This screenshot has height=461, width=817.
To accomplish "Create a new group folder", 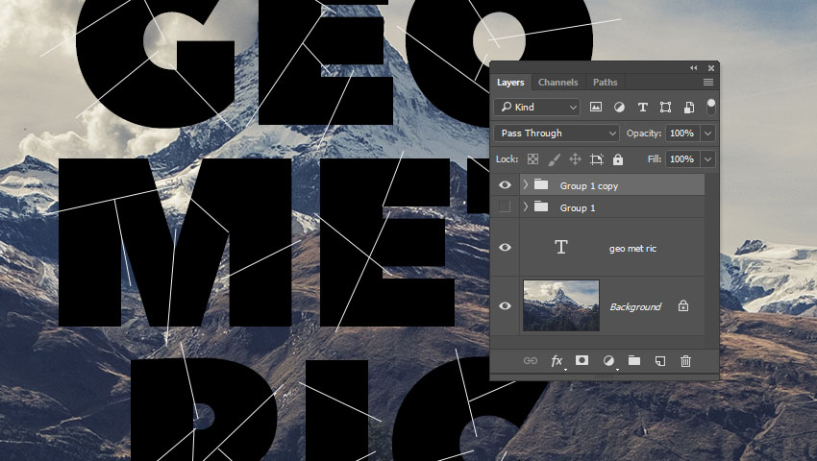I will point(634,361).
